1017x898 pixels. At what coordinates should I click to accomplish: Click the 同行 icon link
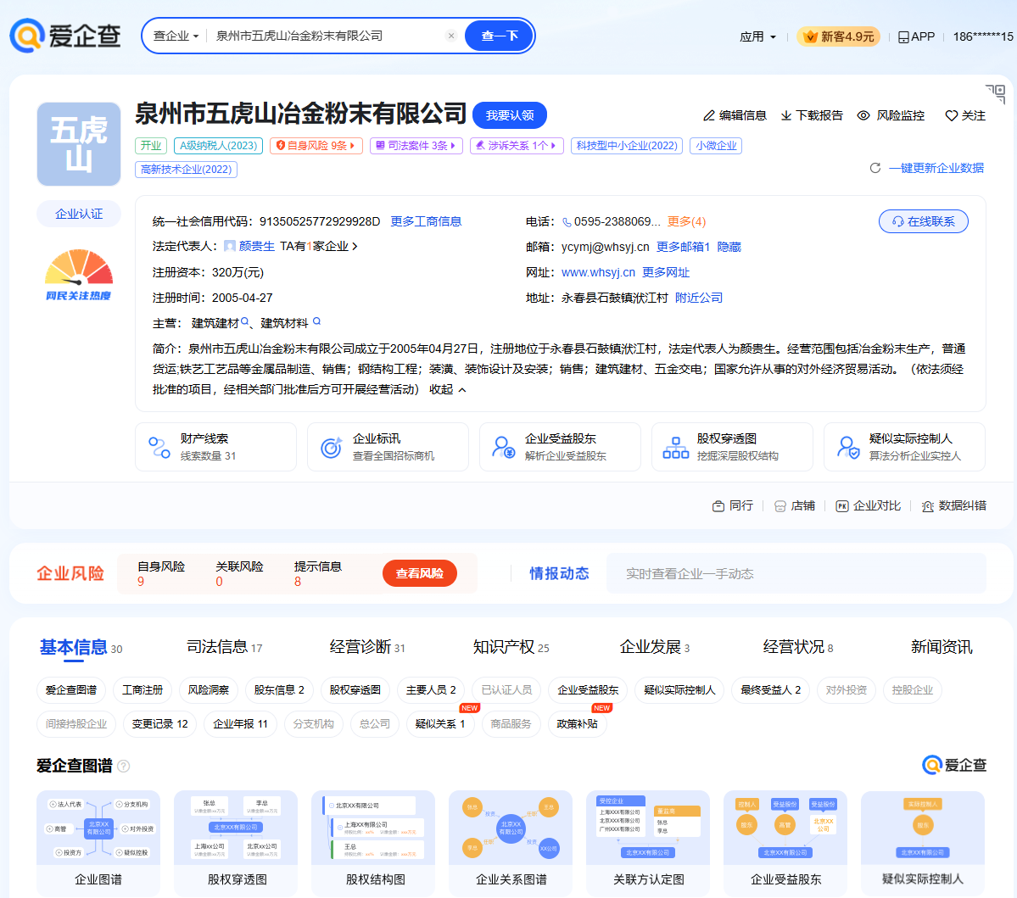pyautogui.click(x=732, y=505)
